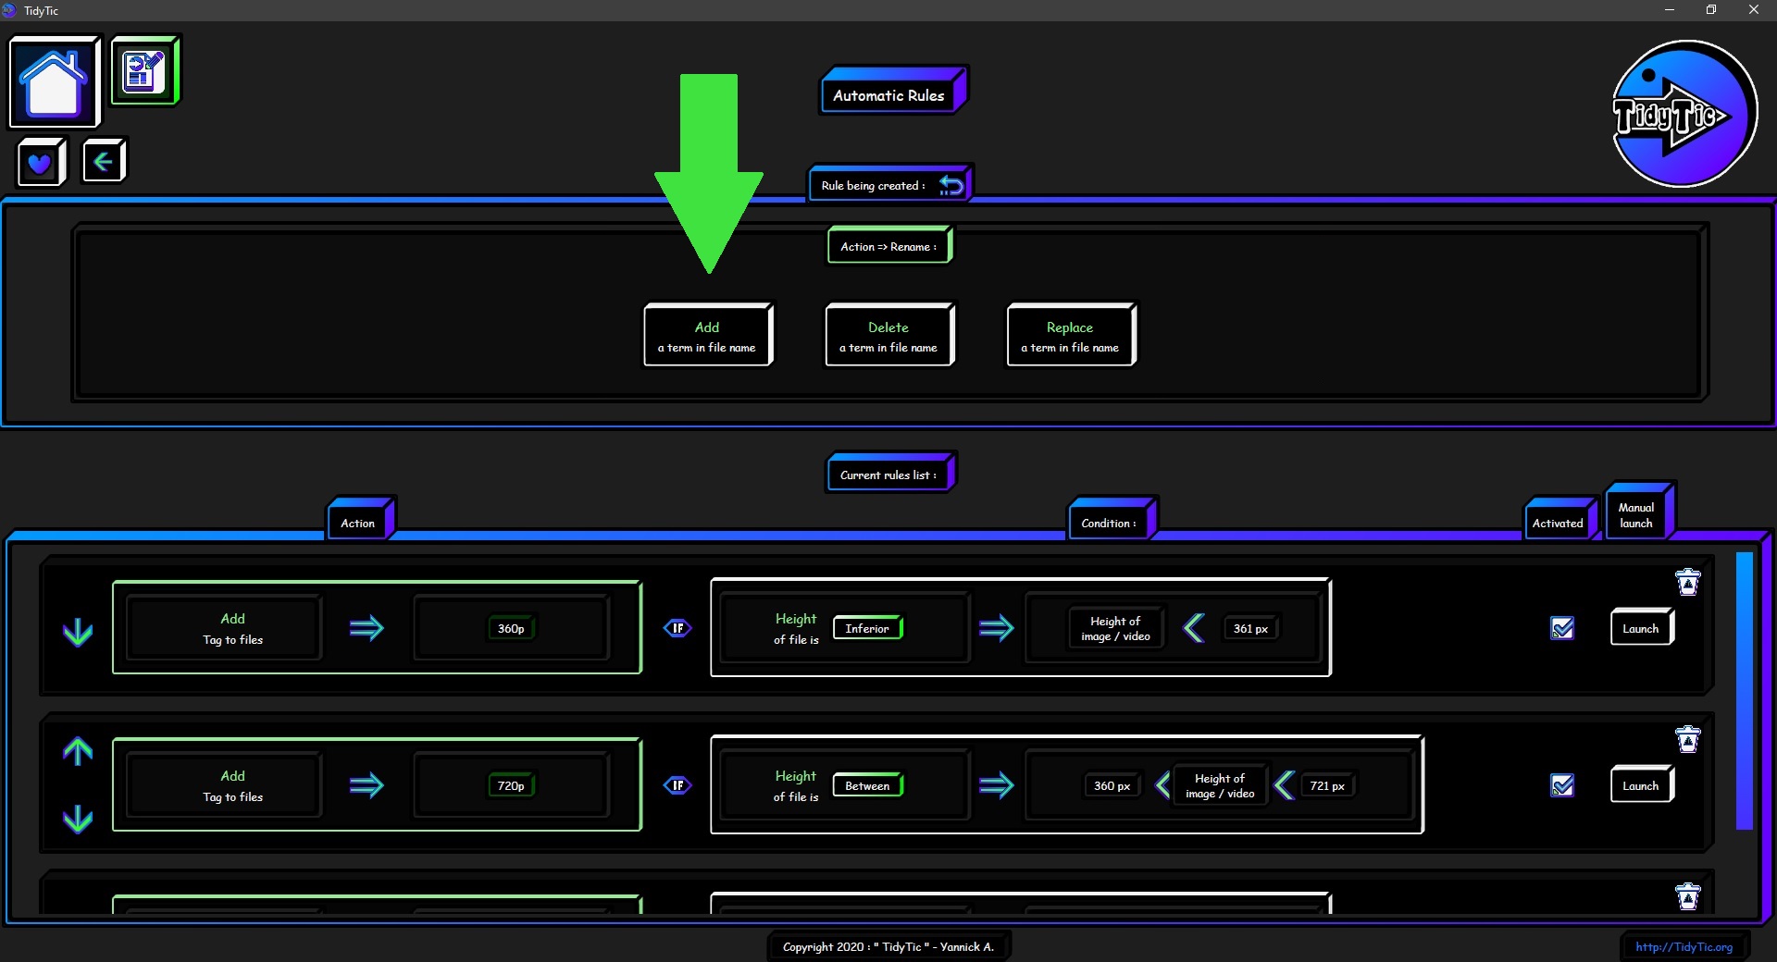
Task: Delete the 720p rule with trash icon
Action: (x=1687, y=739)
